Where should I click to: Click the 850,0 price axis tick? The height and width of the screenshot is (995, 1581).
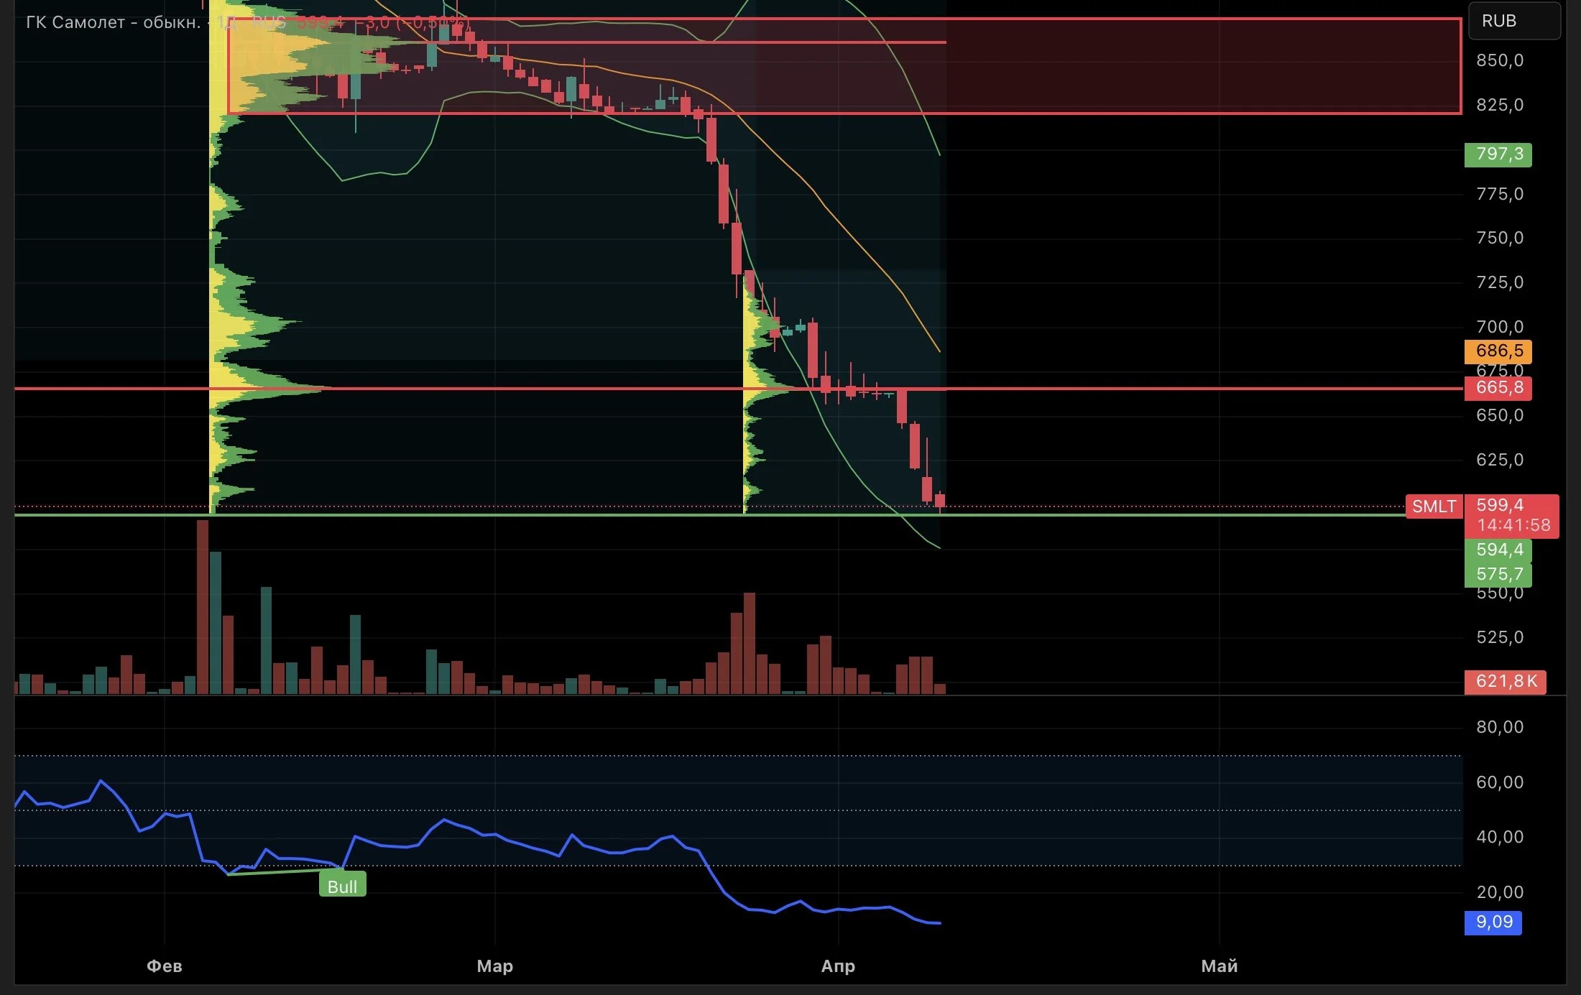[1500, 60]
